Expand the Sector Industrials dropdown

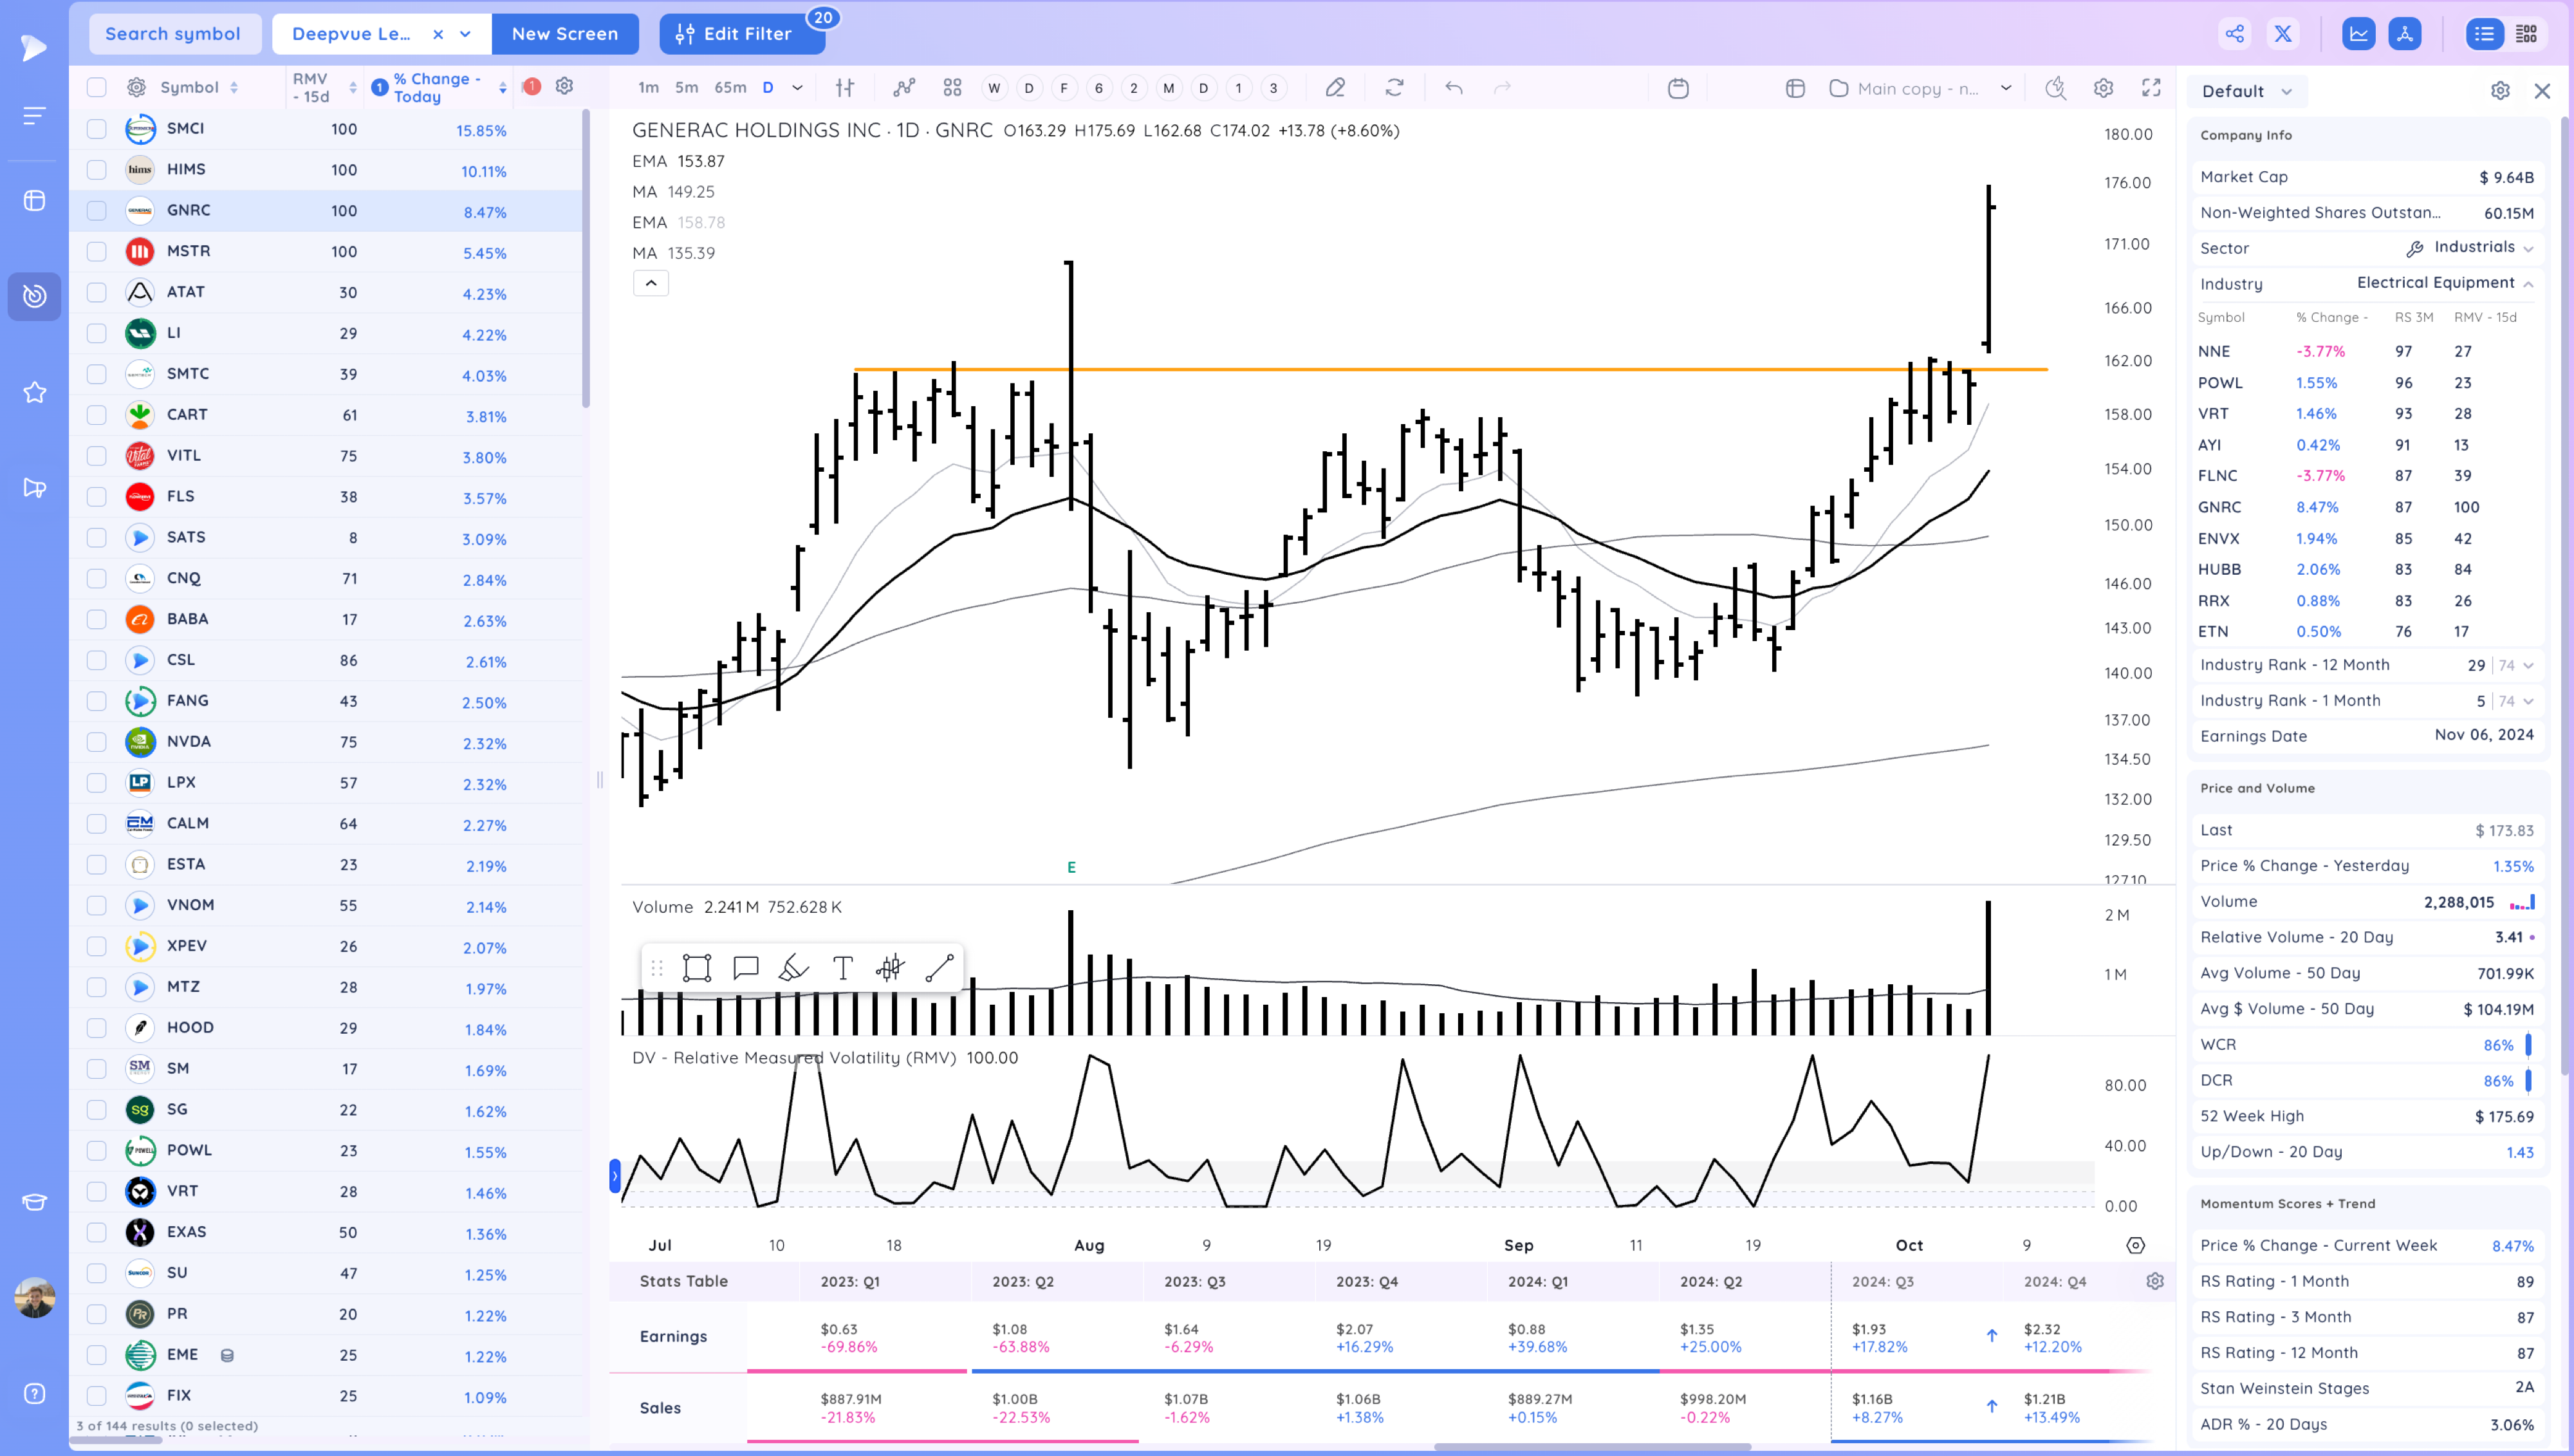click(x=2528, y=248)
